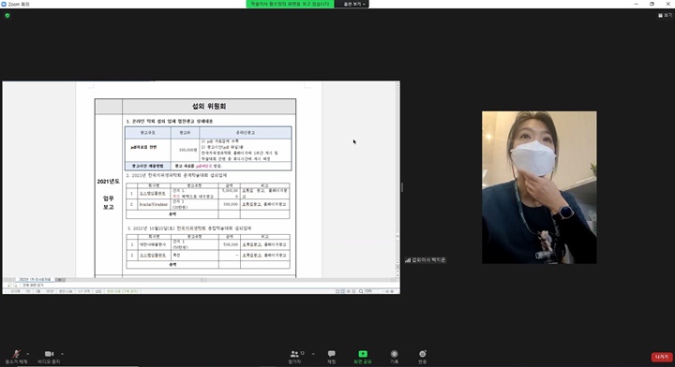Viewport: 675px width, 367px height.
Task: Leave meeting with the red button
Action: 661,357
